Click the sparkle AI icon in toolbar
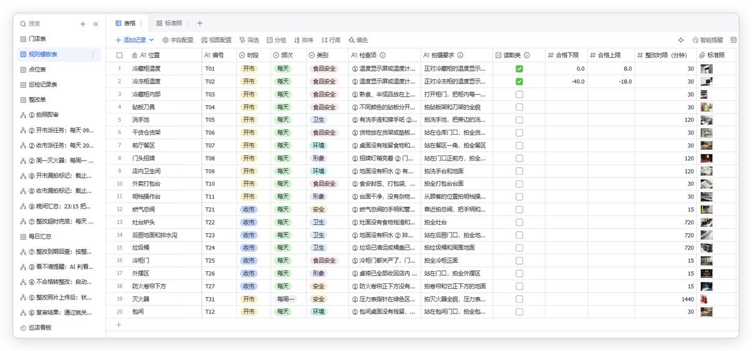The image size is (752, 351). (681, 39)
